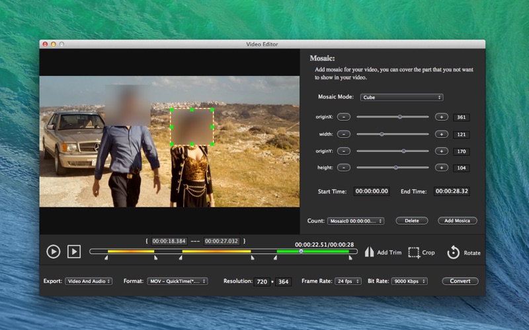The height and width of the screenshot is (330, 529).
Task: Choose a Frame Rate from dropdown
Action: [348, 281]
